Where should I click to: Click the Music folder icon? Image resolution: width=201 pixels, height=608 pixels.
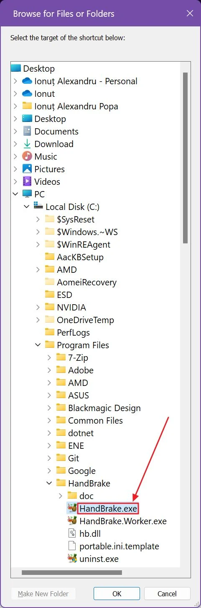coord(27,156)
